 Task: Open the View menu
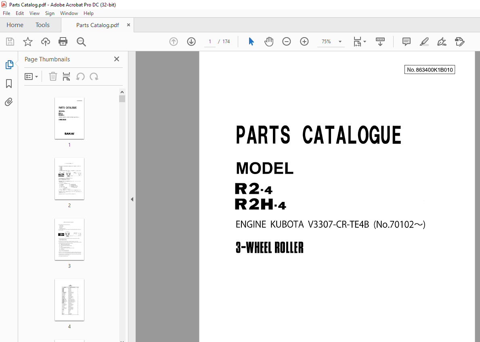coord(34,13)
